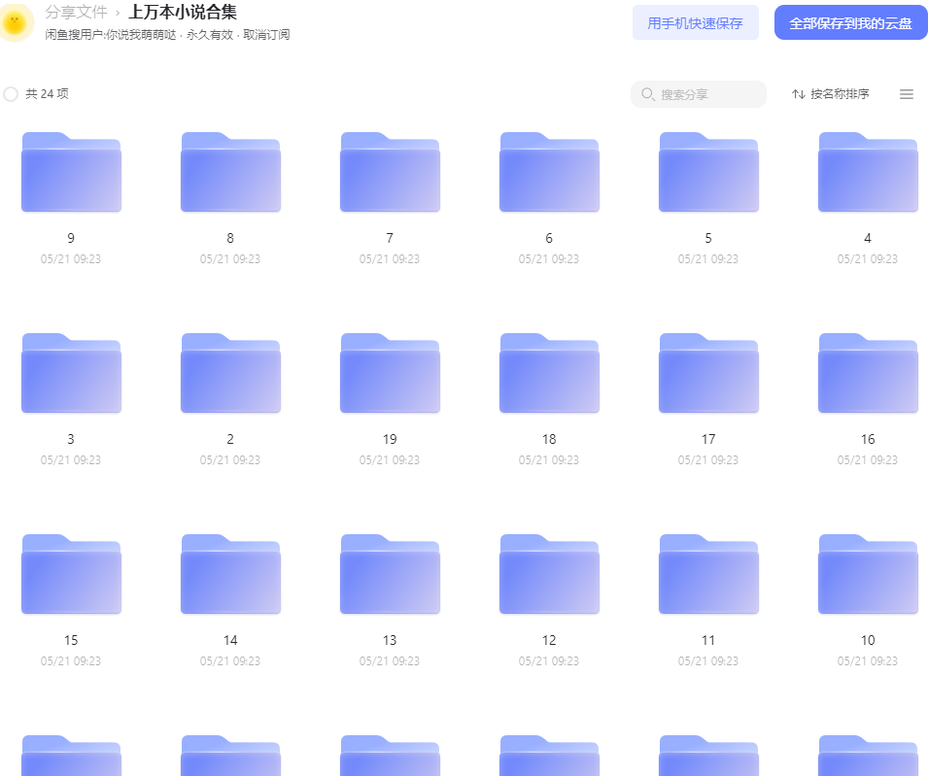Screen dimensions: 928x776
Task: Click the date under folder 9
Action: point(71,259)
